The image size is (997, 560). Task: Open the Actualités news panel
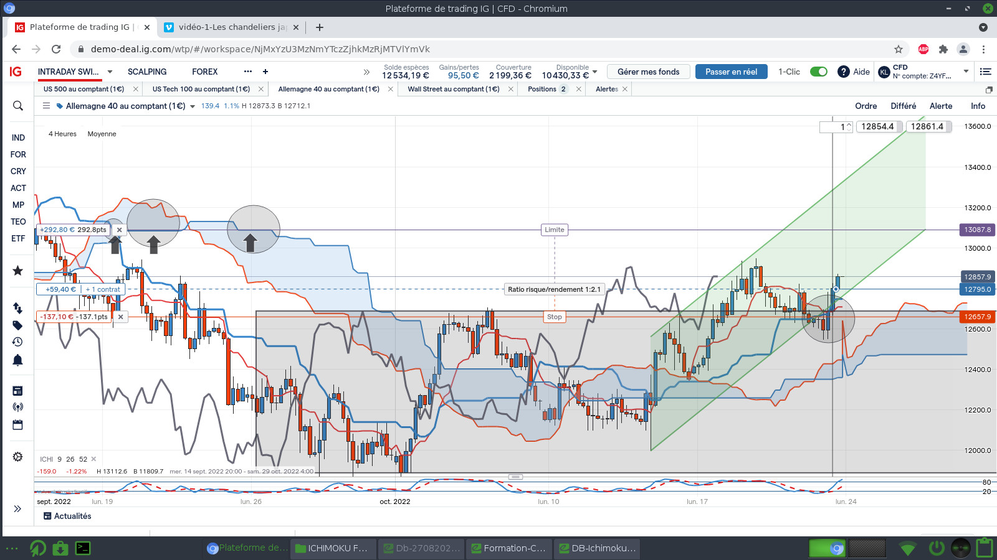(x=67, y=516)
